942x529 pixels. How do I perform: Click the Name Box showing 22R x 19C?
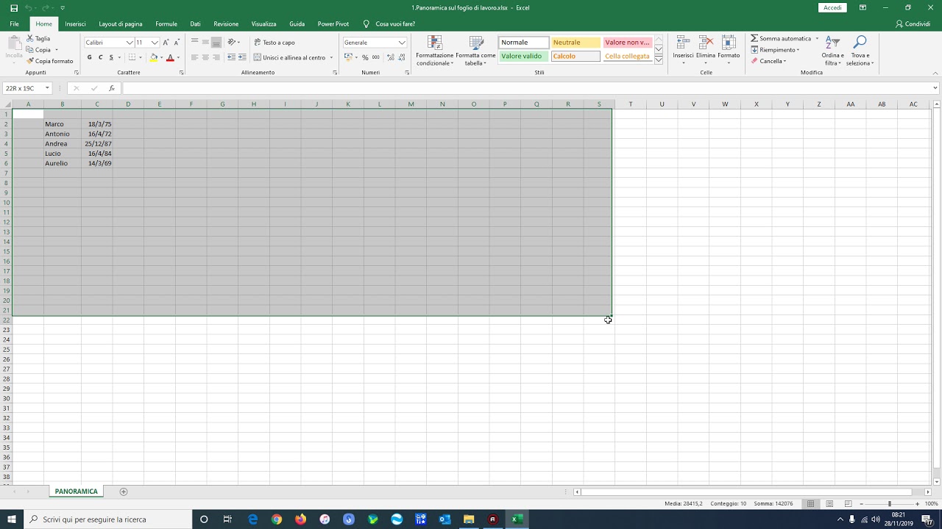[27, 88]
